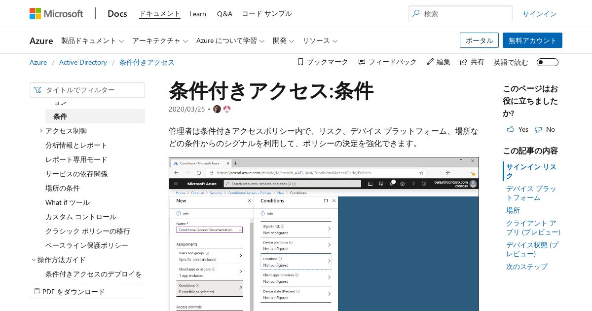Click the Azure product heading link

tap(41, 40)
